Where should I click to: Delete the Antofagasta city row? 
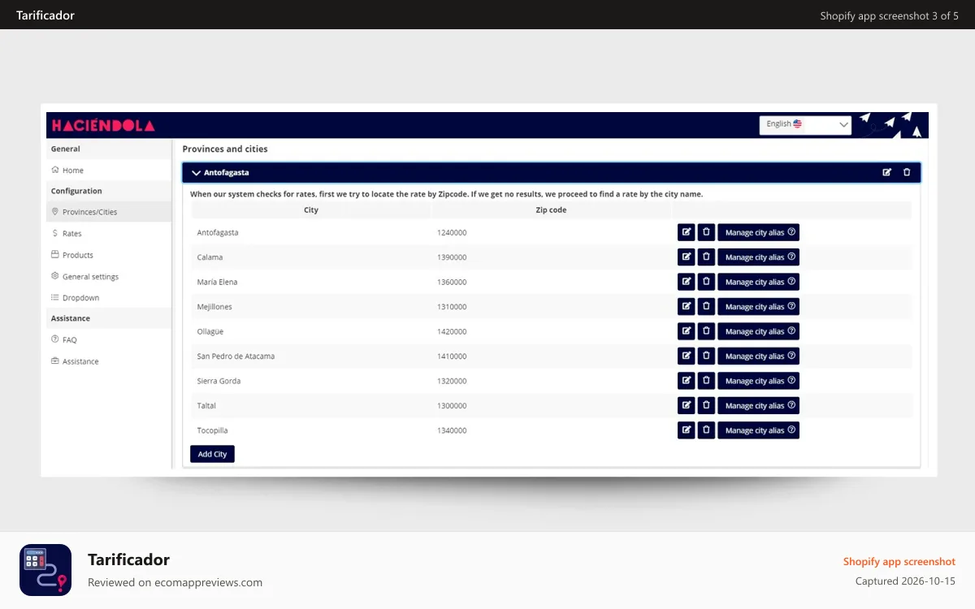click(707, 232)
